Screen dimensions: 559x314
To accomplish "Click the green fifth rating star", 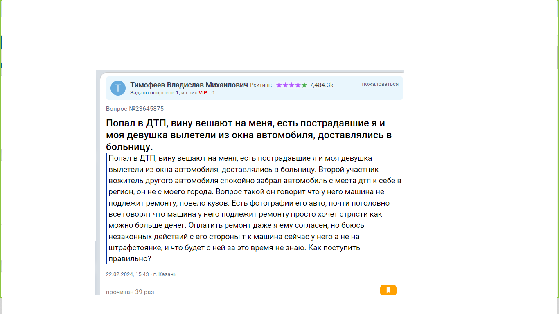I will [x=304, y=85].
